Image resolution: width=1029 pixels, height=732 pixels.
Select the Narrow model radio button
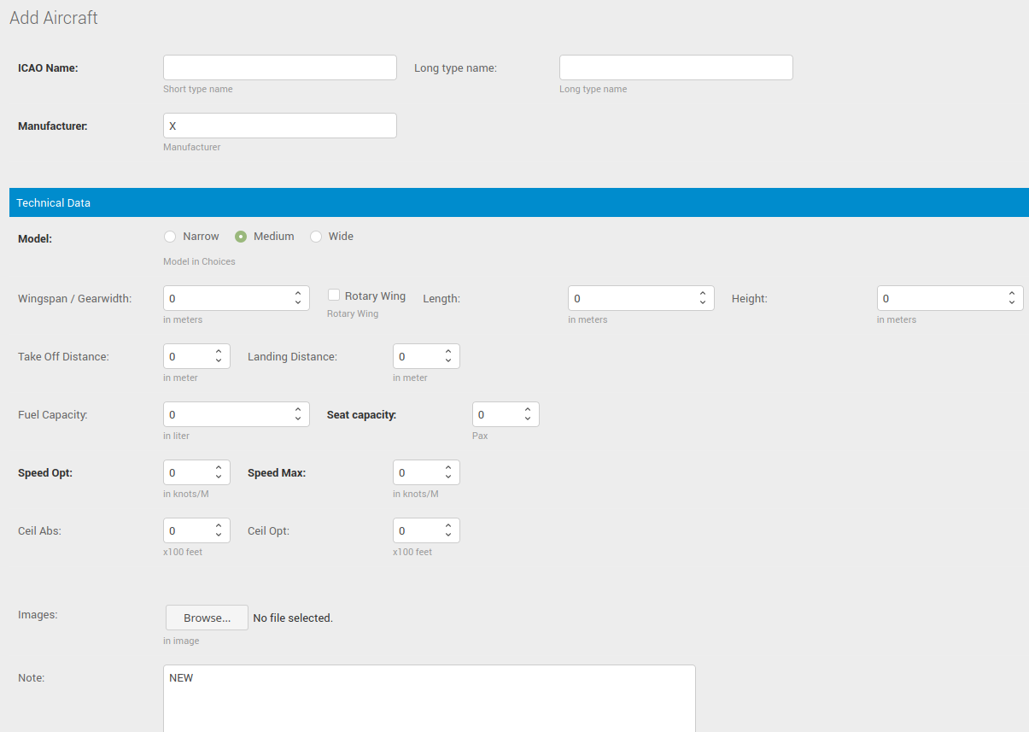tap(170, 237)
